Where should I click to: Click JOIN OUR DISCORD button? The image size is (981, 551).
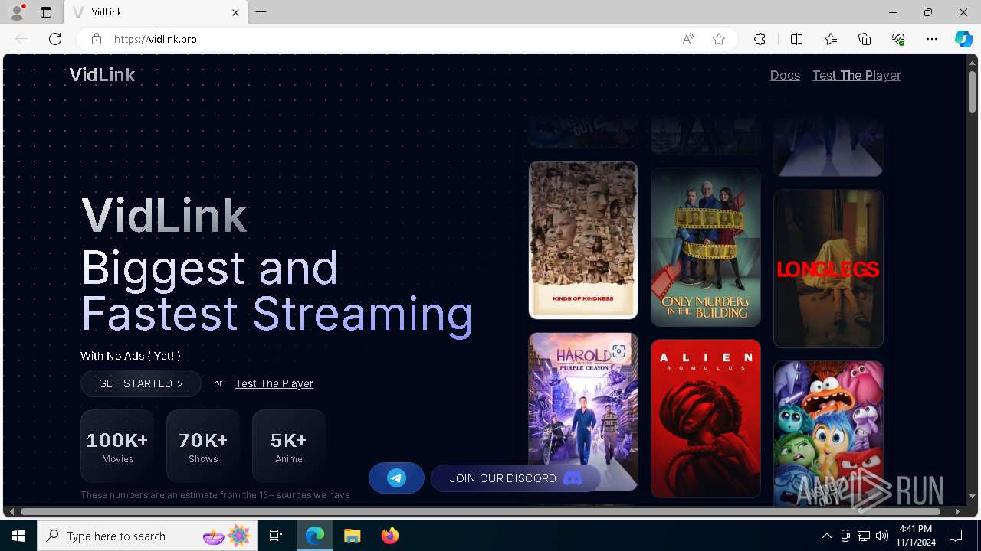pyautogui.click(x=515, y=478)
